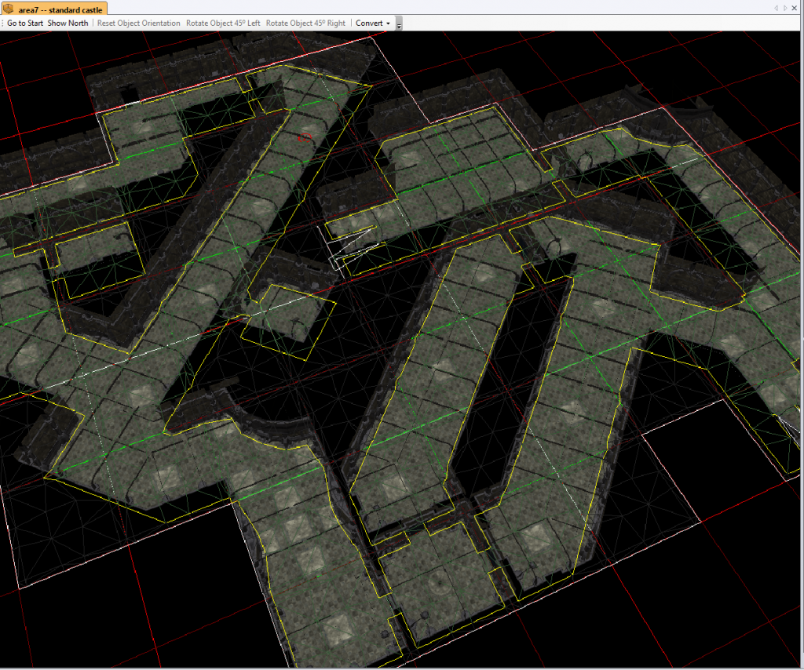Viewport: 804px width, 670px height.
Task: Click the castle icon on the area7 tab
Action: coord(9,8)
